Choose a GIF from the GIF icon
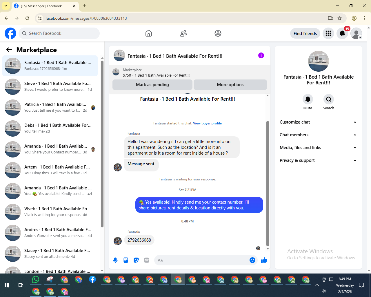 [147, 260]
